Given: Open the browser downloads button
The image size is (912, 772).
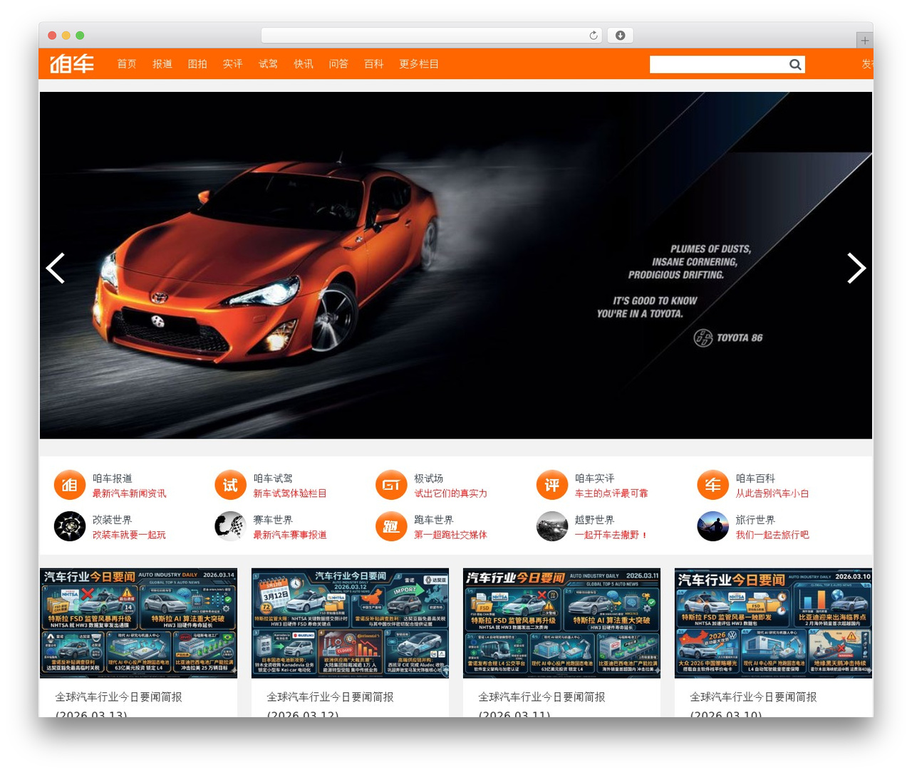Looking at the screenshot, I should 621,36.
